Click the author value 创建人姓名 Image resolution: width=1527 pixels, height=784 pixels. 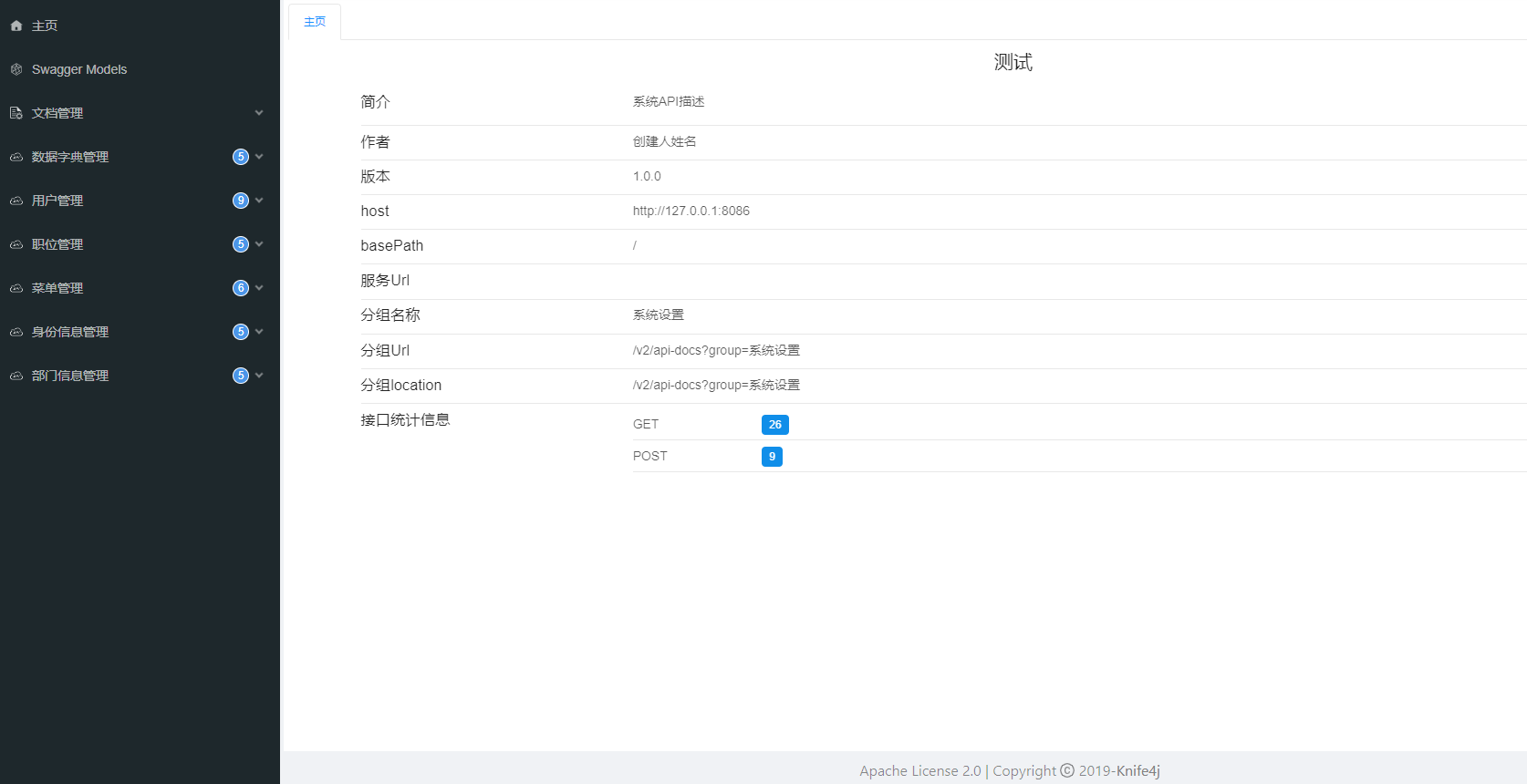click(x=665, y=141)
